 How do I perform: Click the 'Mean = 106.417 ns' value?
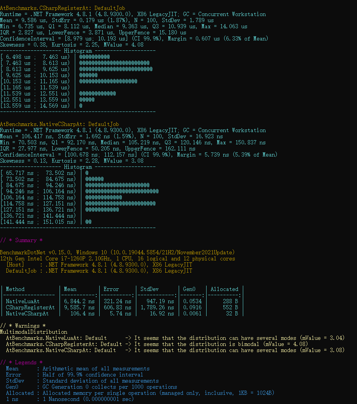click(26, 137)
